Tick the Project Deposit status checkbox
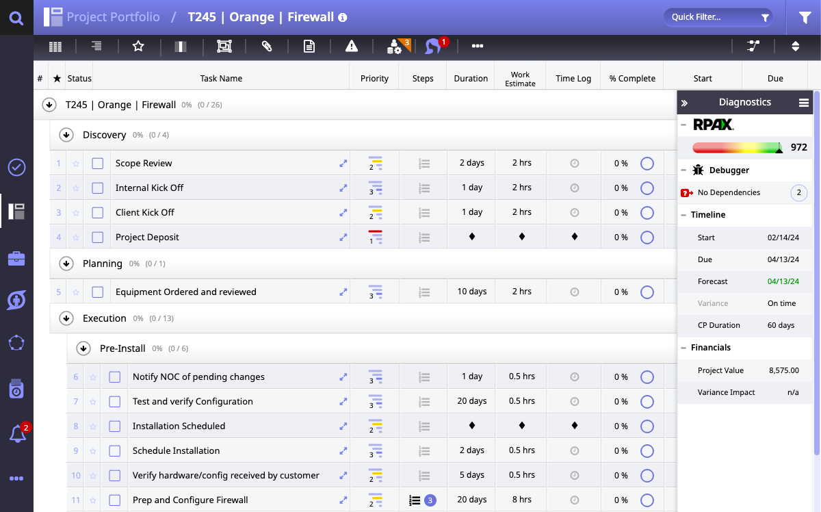This screenshot has height=512, width=821. click(98, 238)
